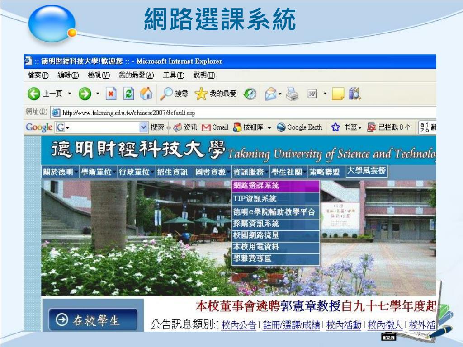Image resolution: width=463 pixels, height=347 pixels.
Task: Expand the Google G search-type dropdown
Action: [68, 128]
